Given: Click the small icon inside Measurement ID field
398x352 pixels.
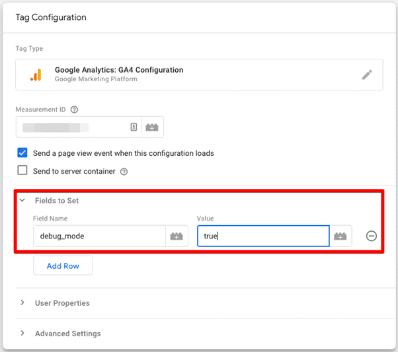Looking at the screenshot, I should click(134, 127).
